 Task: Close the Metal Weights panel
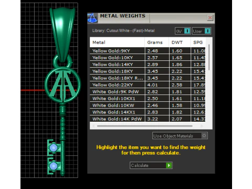point(210,18)
